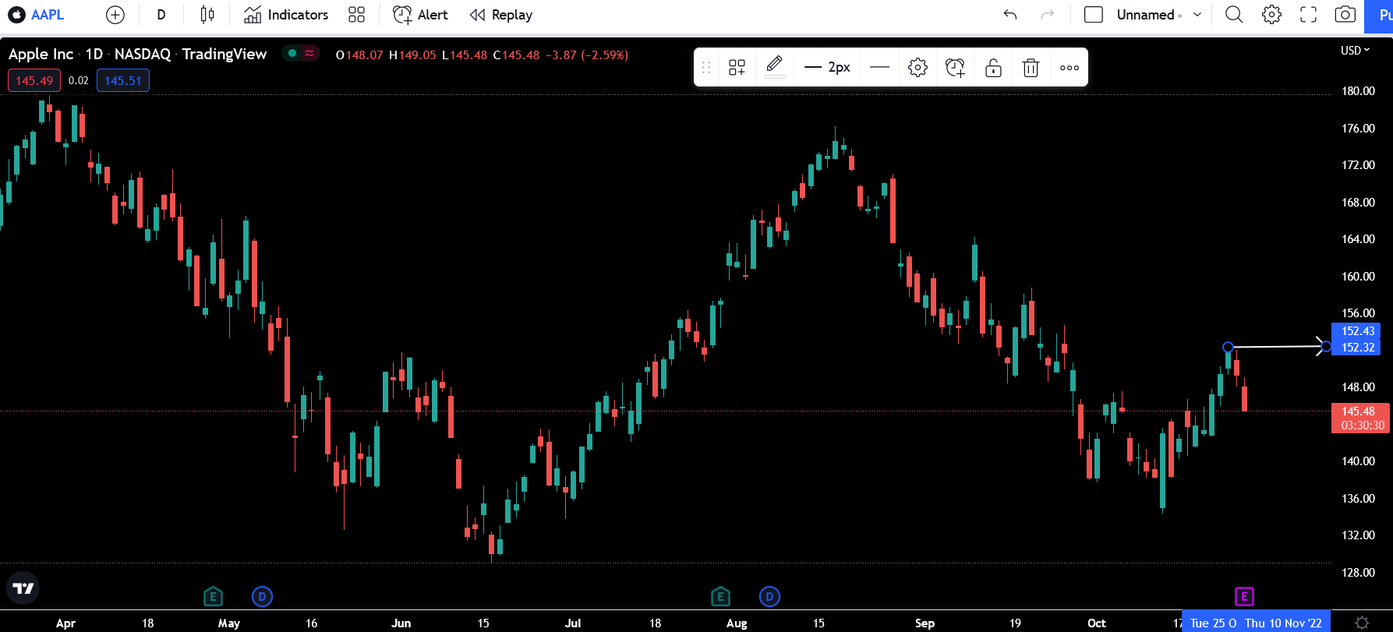Screen dimensions: 1393x632
Task: Enter fullscreen mode
Action: pyautogui.click(x=1308, y=15)
